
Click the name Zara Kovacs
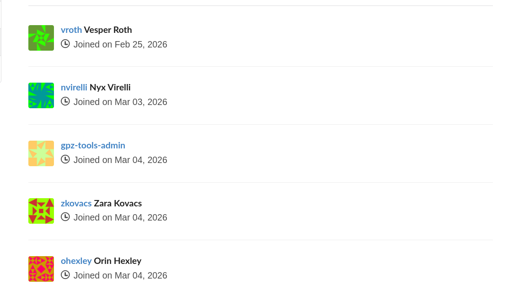coord(118,203)
